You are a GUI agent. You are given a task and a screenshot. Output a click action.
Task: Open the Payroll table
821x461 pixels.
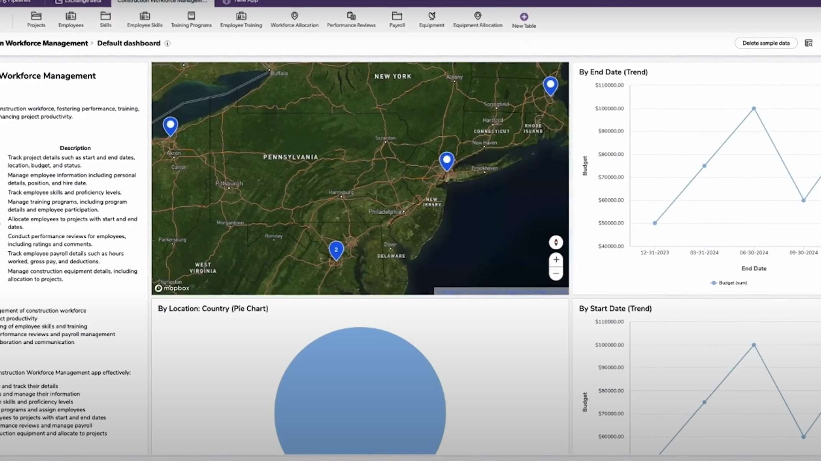[x=397, y=19]
